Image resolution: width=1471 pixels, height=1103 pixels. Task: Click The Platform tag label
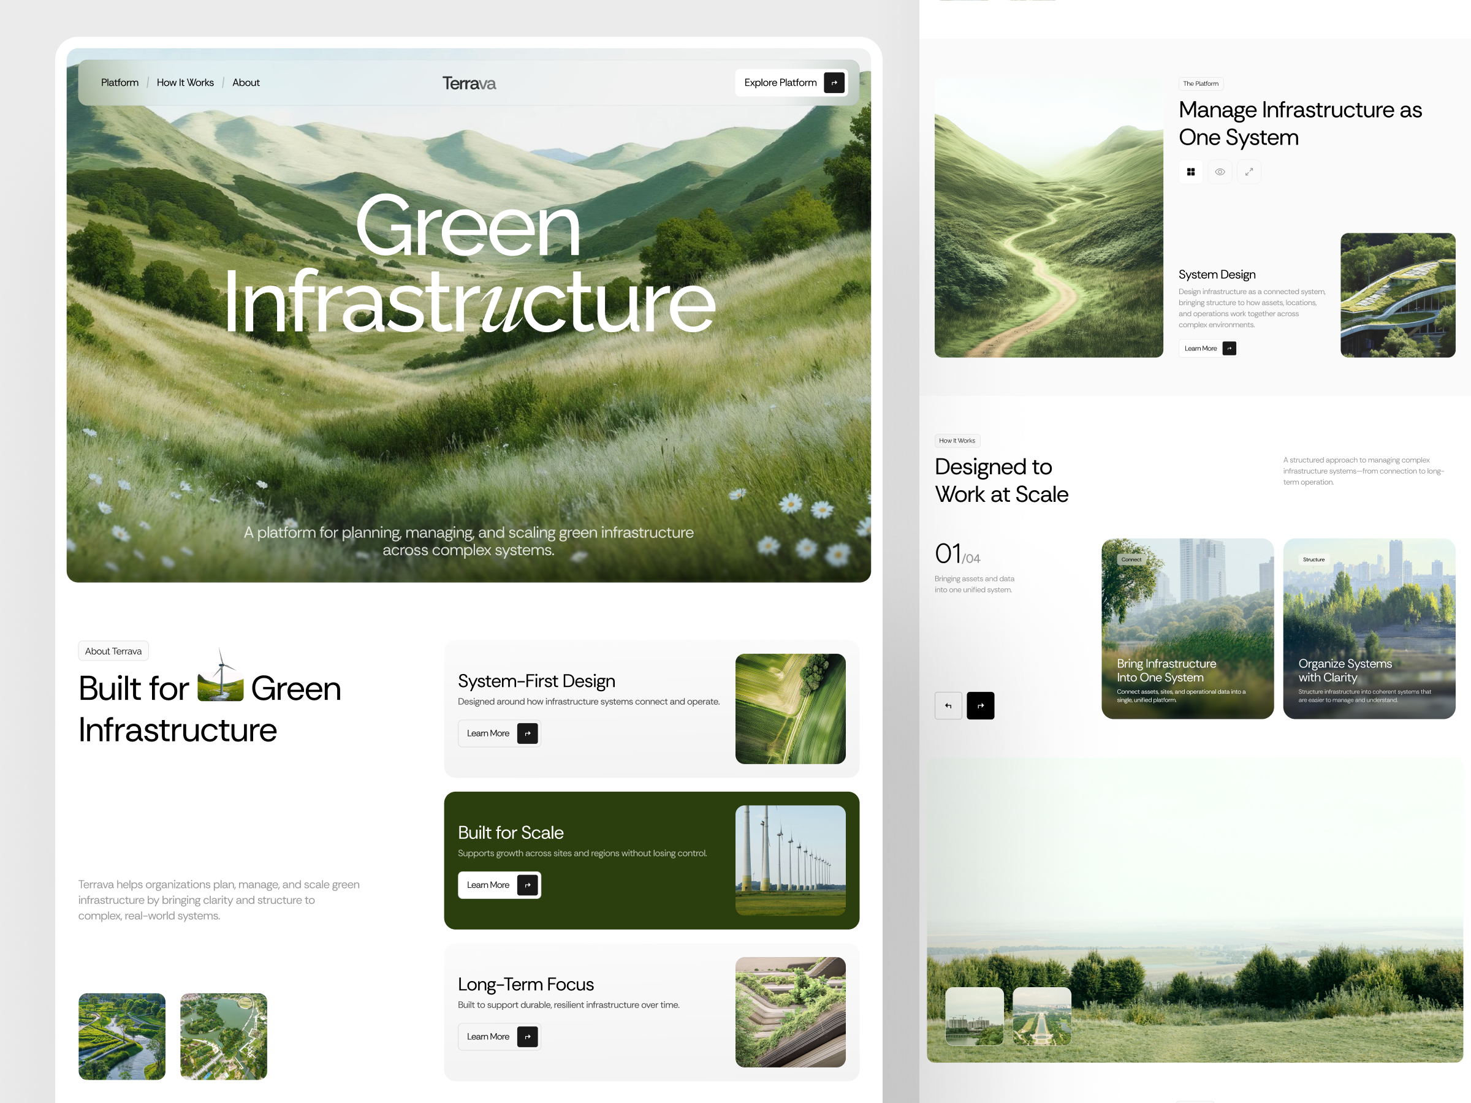tap(1200, 84)
